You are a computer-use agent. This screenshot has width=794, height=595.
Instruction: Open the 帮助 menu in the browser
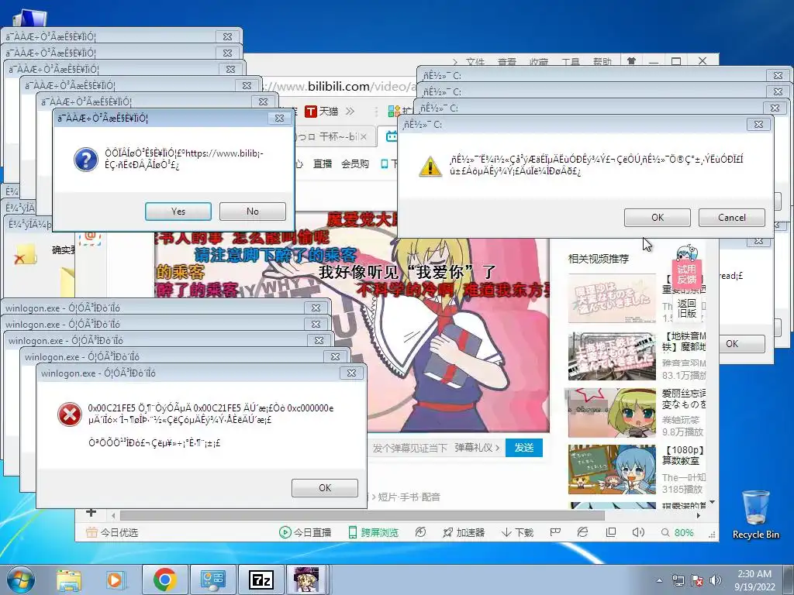click(x=602, y=62)
